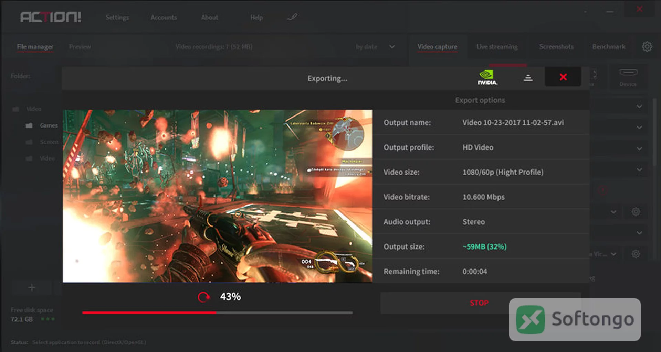Cancel export with the red X button
The width and height of the screenshot is (661, 352).
[x=563, y=77]
